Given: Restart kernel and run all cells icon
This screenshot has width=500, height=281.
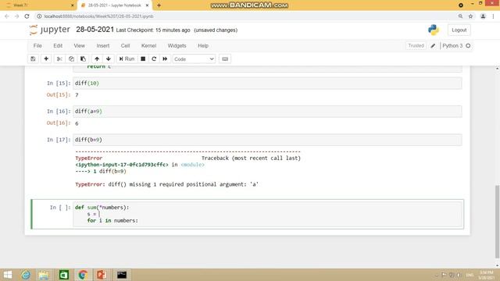Looking at the screenshot, I should pos(165,59).
